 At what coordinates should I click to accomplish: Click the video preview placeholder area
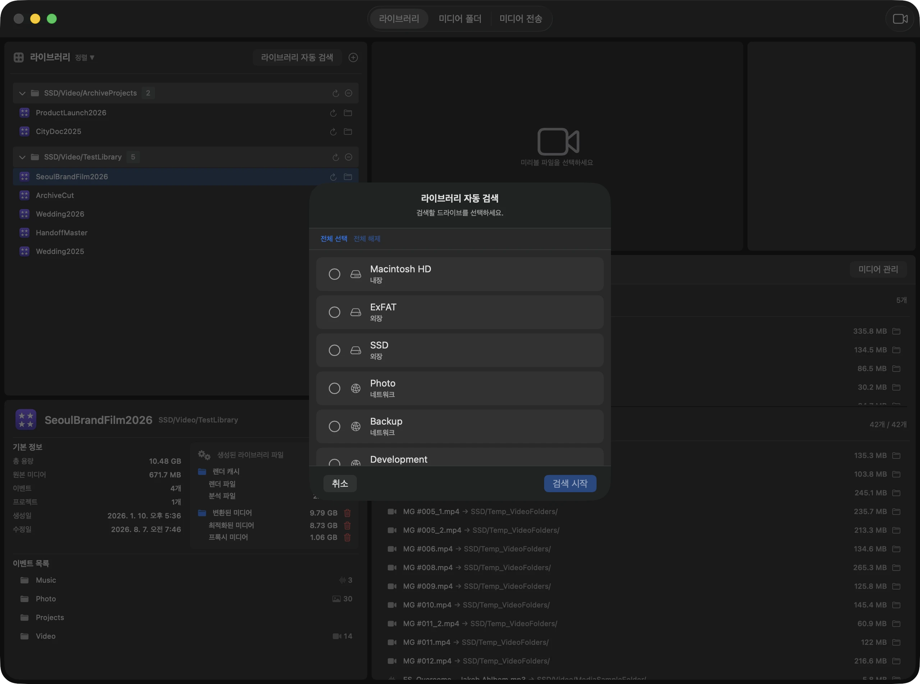click(557, 147)
